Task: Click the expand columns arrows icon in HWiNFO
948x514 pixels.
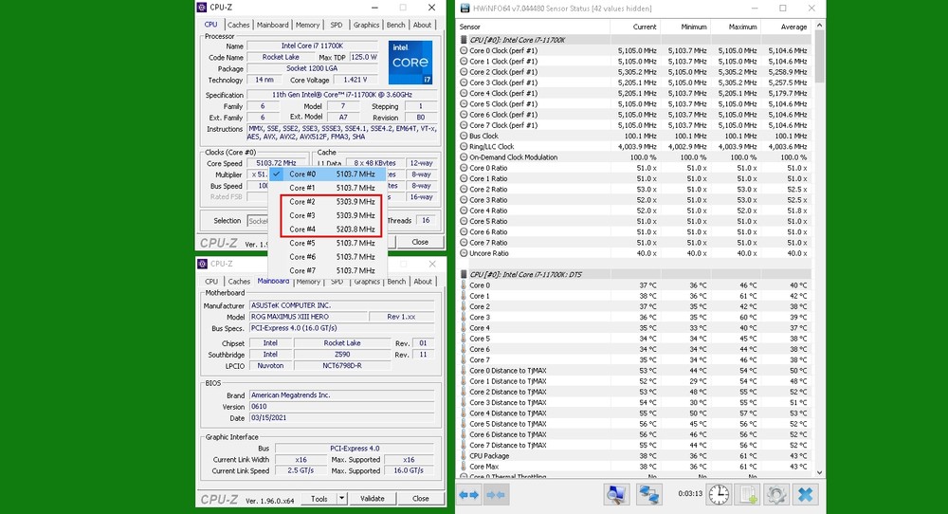Action: (469, 494)
